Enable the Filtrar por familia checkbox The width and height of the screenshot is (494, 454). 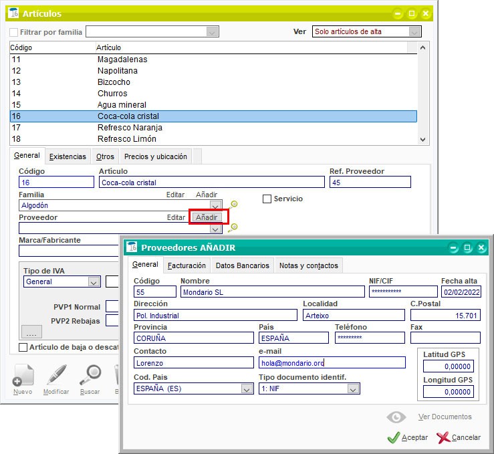pyautogui.click(x=13, y=32)
